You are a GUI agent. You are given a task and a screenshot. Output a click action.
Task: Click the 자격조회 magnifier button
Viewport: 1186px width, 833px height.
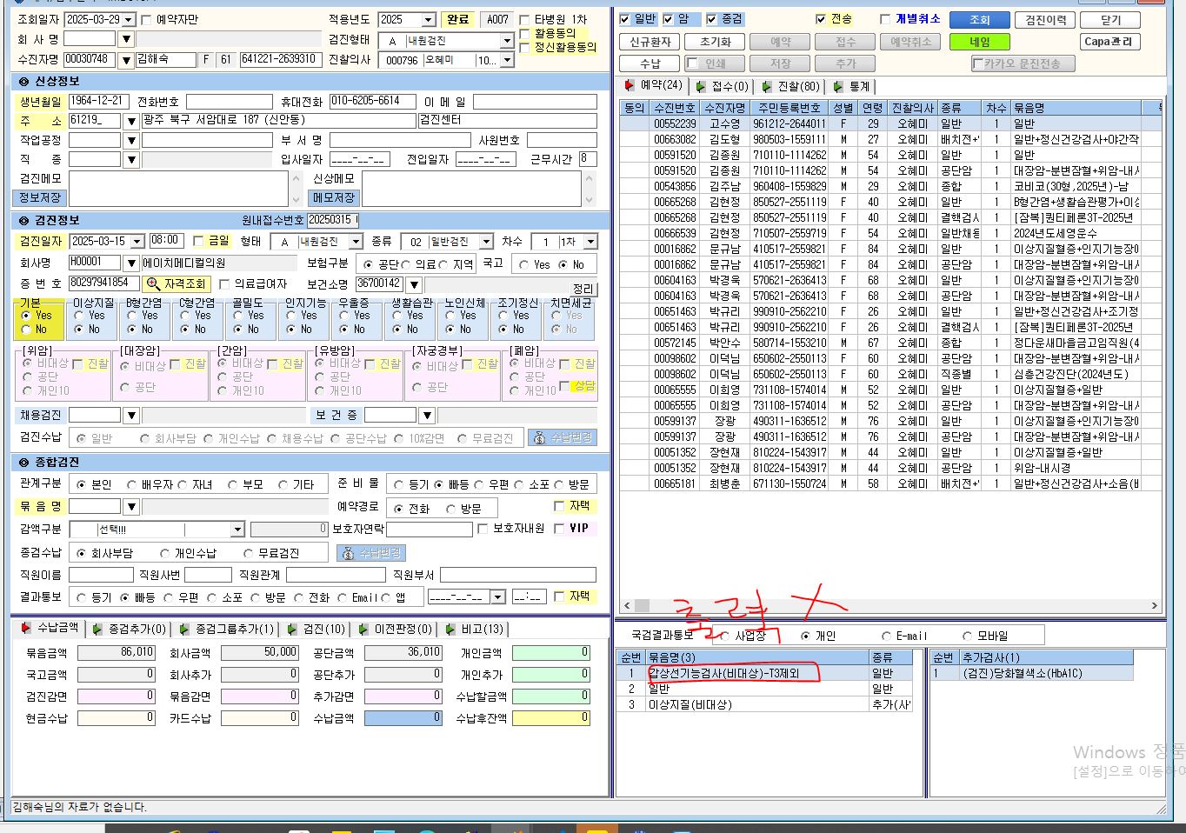click(177, 283)
